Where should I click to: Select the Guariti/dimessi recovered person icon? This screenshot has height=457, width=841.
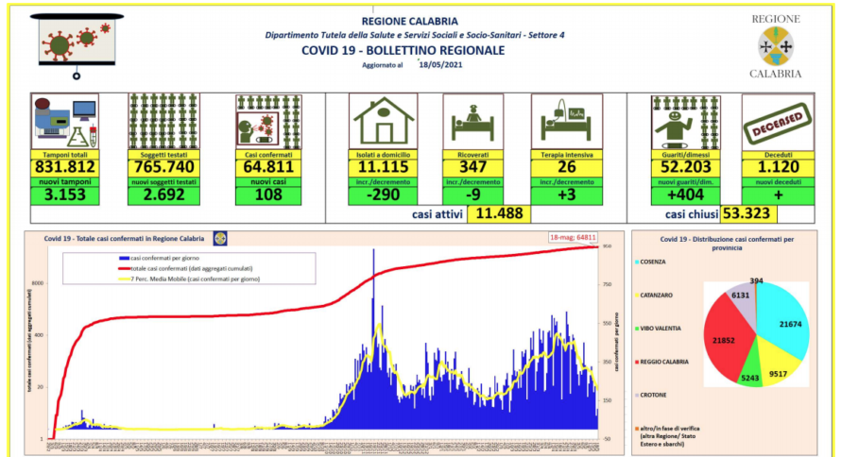coord(684,121)
